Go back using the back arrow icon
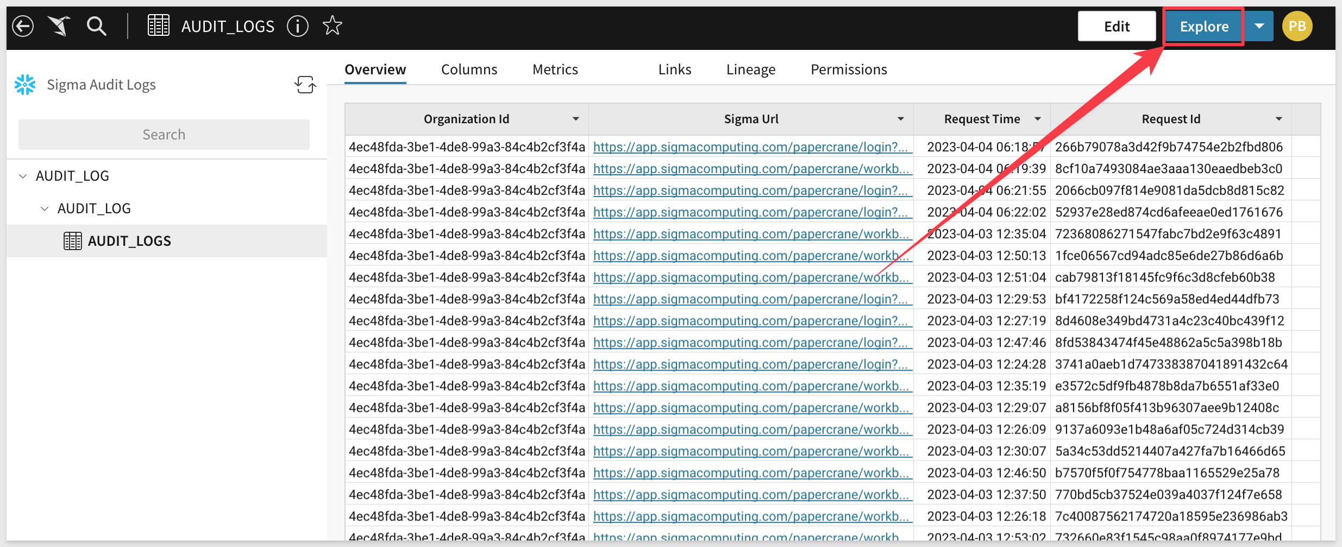Viewport: 1342px width, 547px height. [23, 26]
